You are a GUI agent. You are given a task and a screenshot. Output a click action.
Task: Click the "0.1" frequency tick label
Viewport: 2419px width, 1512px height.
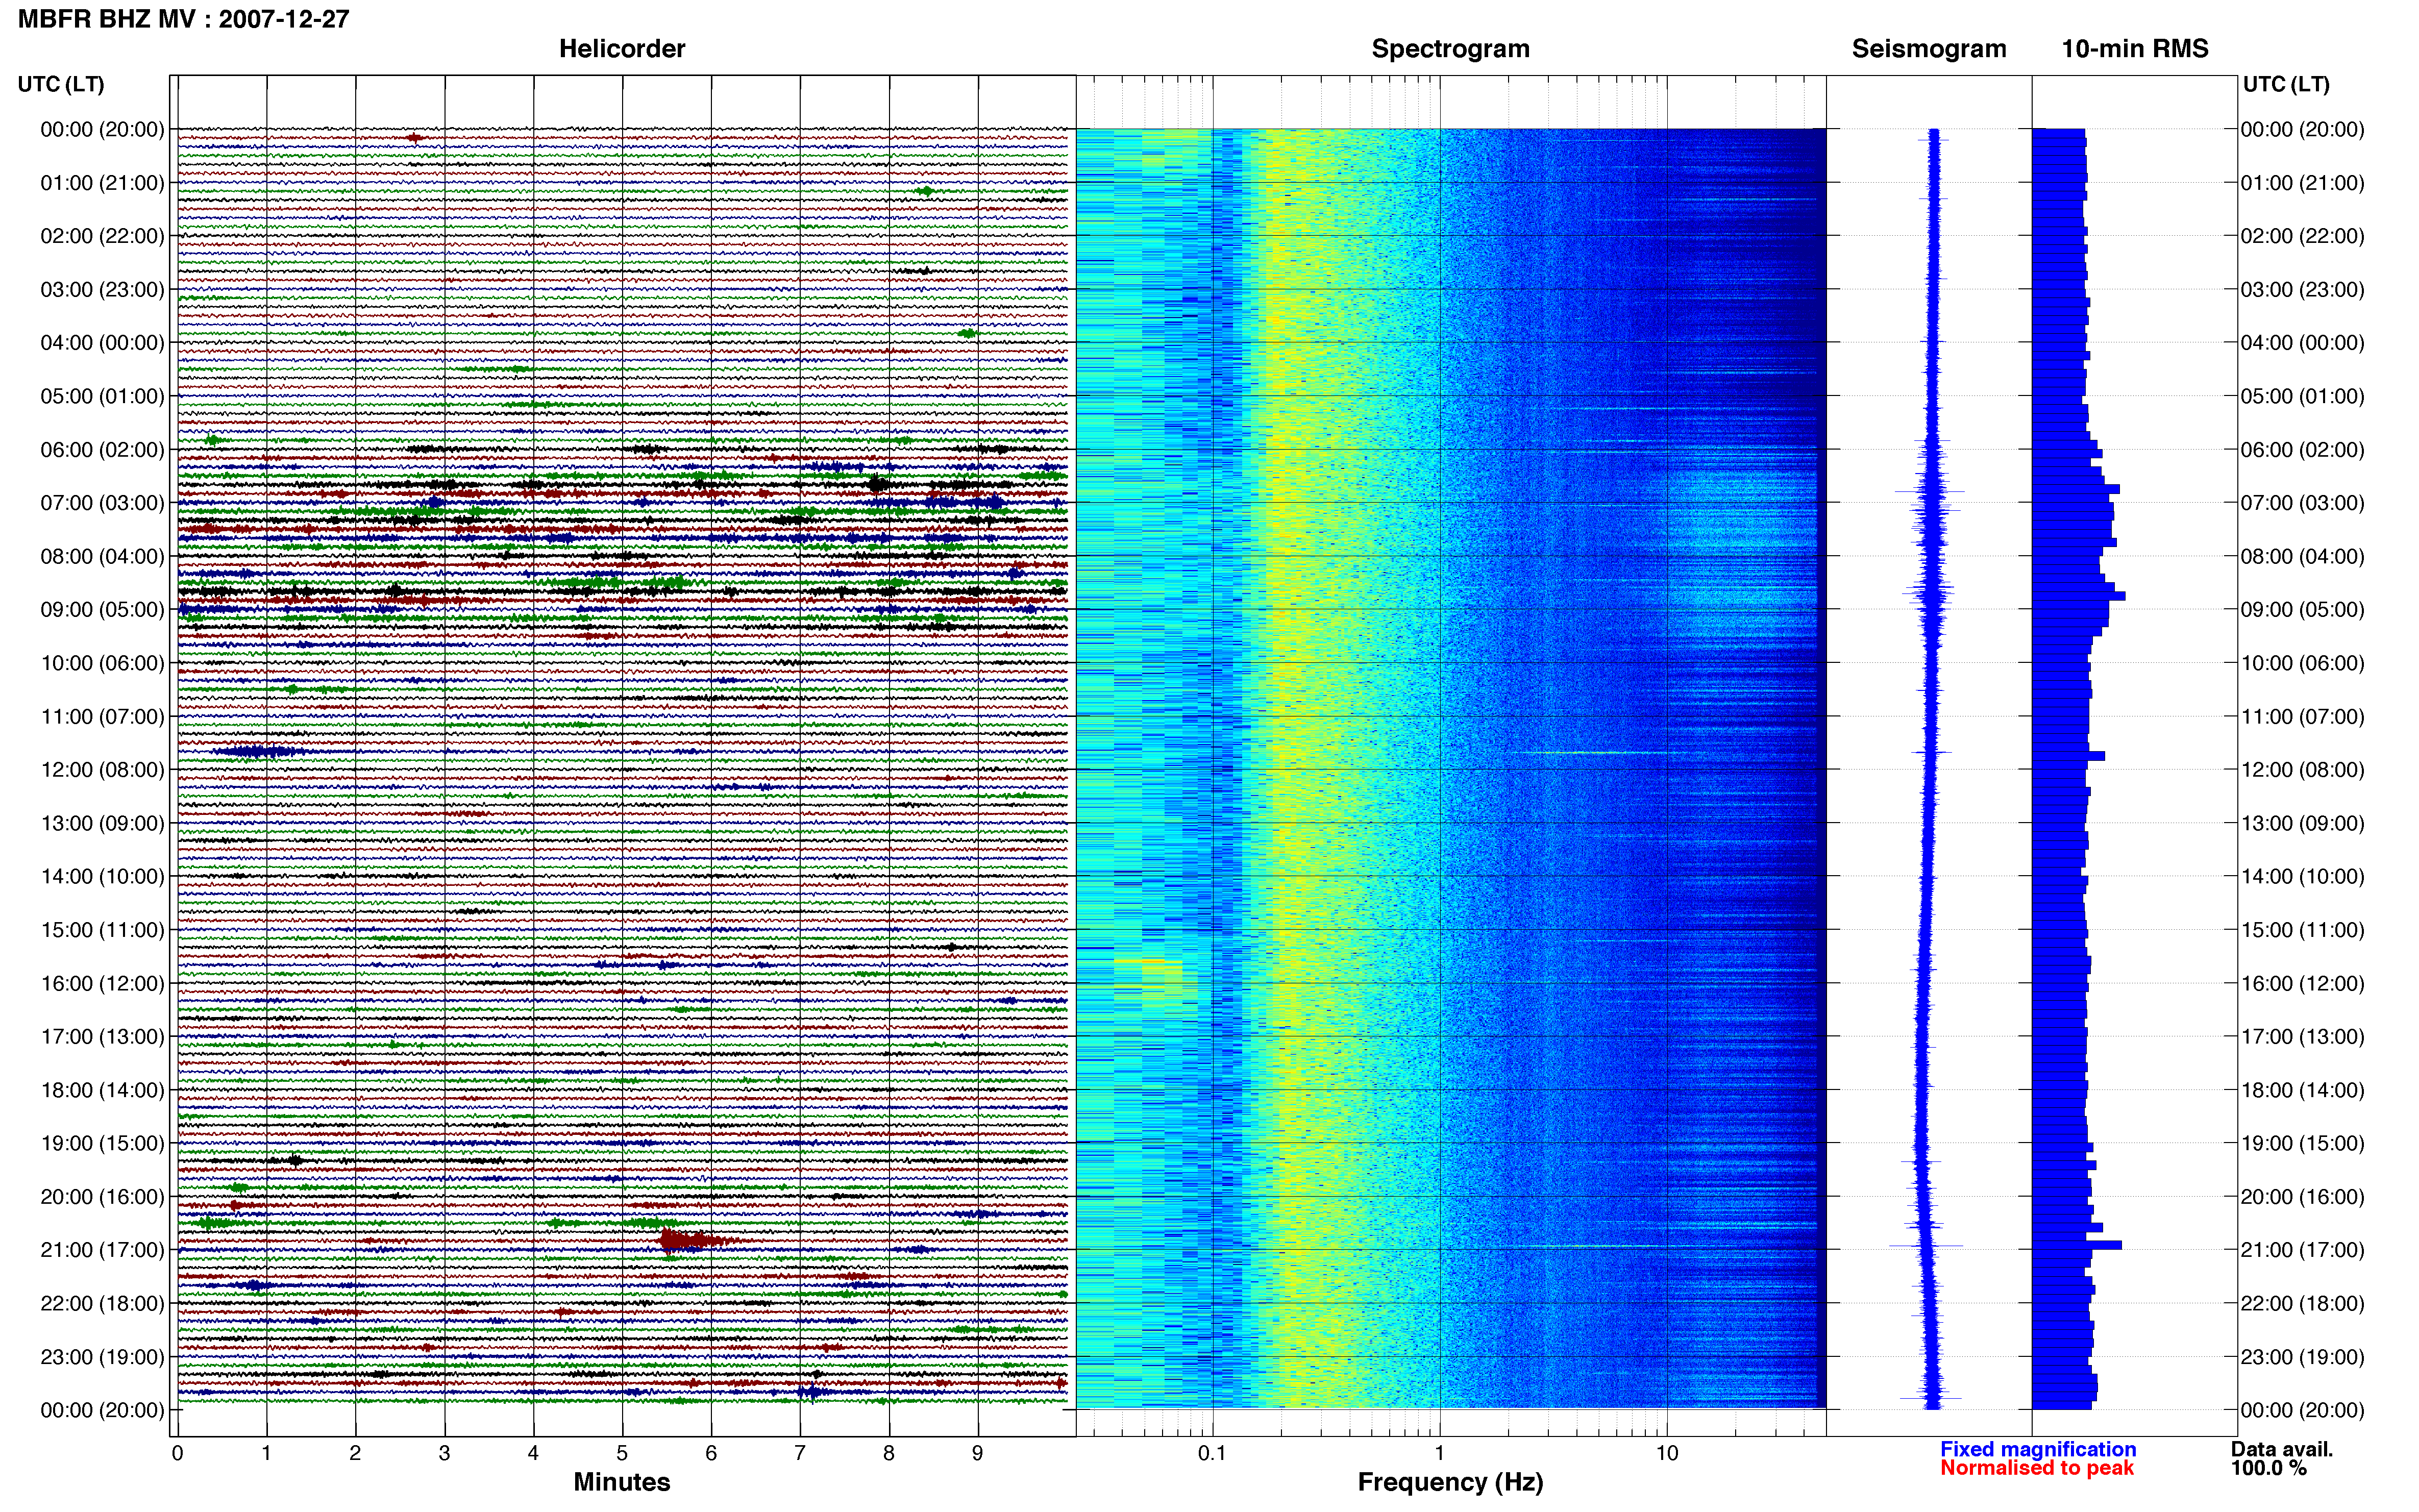pos(1212,1453)
